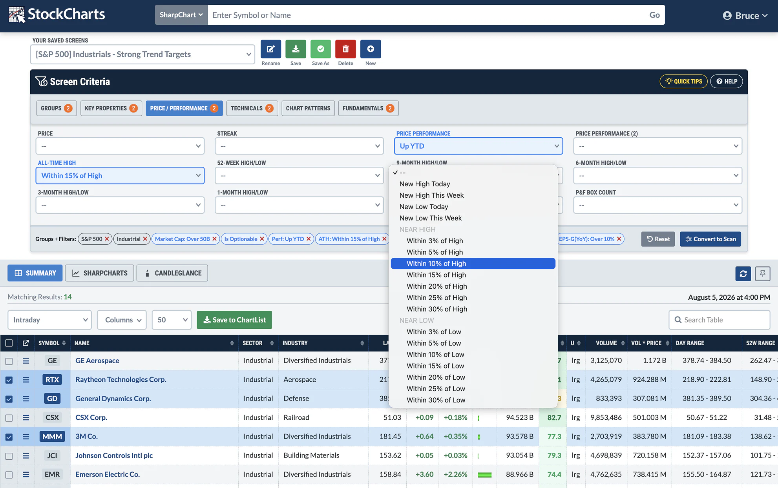Open row menu icon for RTX

pyautogui.click(x=26, y=380)
